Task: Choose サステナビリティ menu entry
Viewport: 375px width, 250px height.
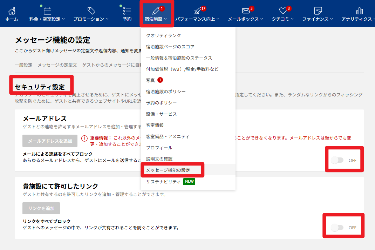Action: [x=163, y=182]
